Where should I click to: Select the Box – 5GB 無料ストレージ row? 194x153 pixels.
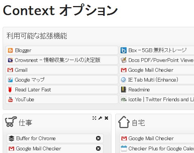157,50
